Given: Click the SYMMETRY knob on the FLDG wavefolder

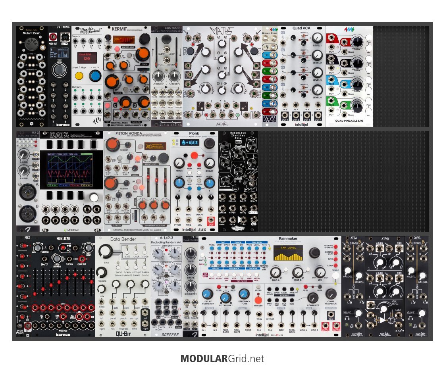Looking at the screenshot, I should (191, 286).
